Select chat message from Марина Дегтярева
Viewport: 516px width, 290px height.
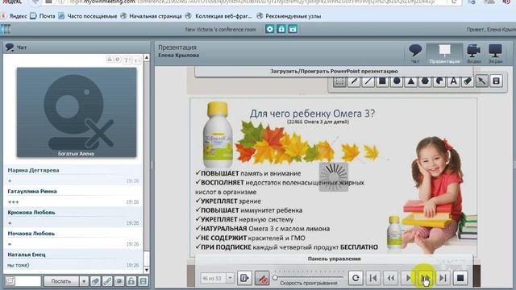[73, 176]
